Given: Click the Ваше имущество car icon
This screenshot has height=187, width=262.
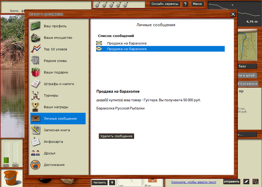Looking at the screenshot, I should (x=35, y=38).
